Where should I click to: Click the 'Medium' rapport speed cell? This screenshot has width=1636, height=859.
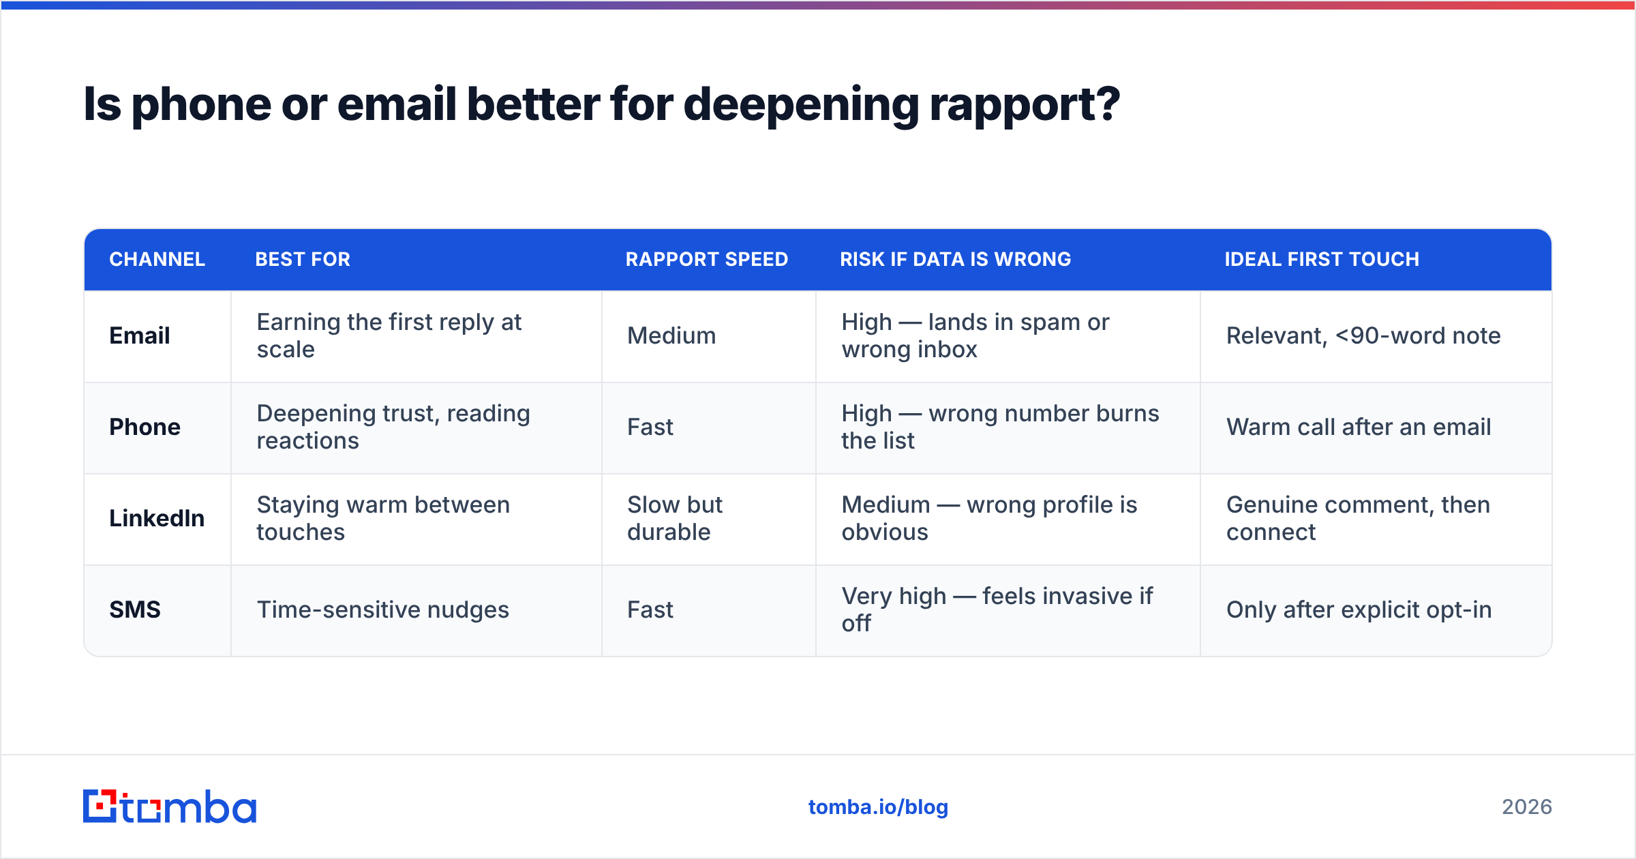click(709, 336)
